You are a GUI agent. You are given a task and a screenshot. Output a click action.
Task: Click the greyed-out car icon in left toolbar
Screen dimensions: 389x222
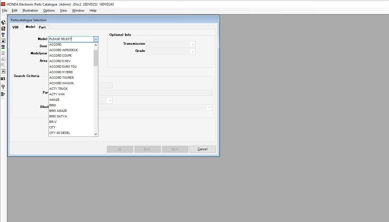click(x=3, y=53)
